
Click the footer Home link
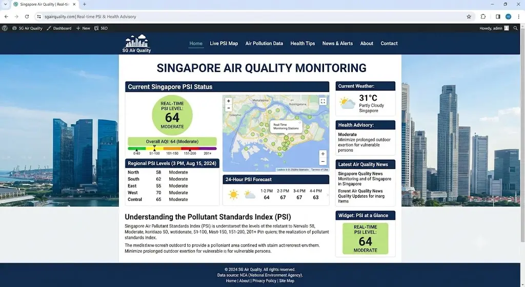coord(231,281)
